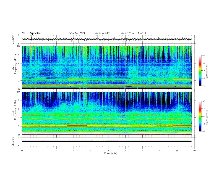Click inside the ch.2 spectrogram panel

(x=107, y=113)
